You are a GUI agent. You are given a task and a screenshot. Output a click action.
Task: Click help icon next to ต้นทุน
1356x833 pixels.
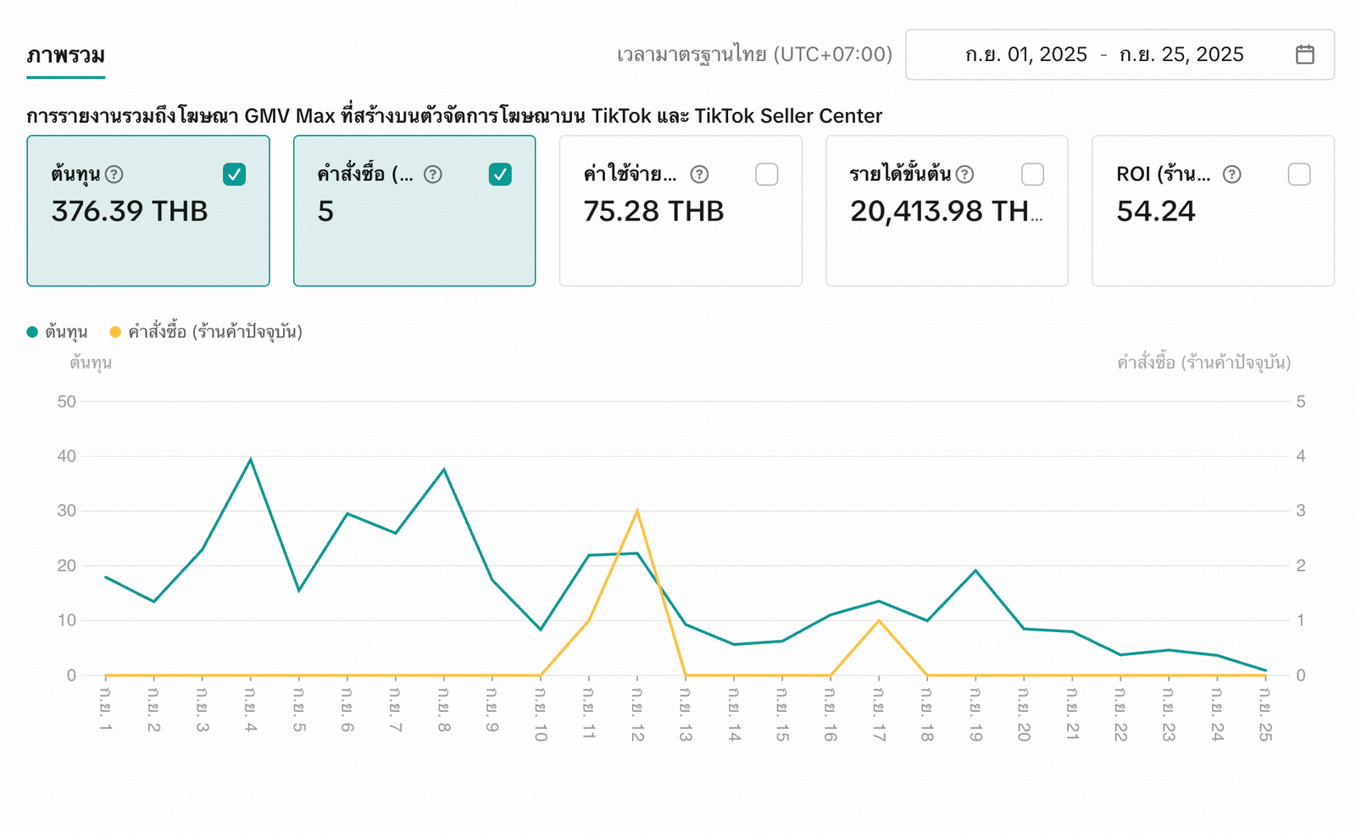tap(114, 175)
